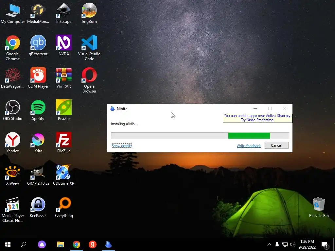Show details in Ninite installer

coord(122,145)
